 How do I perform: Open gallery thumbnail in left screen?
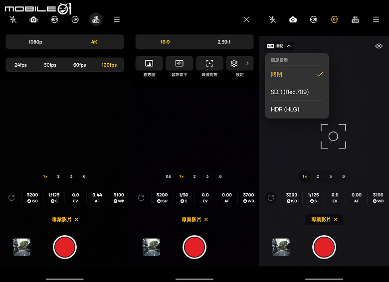(x=21, y=247)
